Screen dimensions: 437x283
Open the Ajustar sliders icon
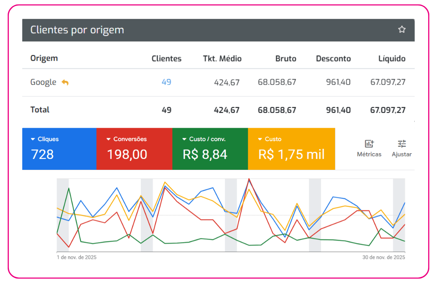point(401,144)
